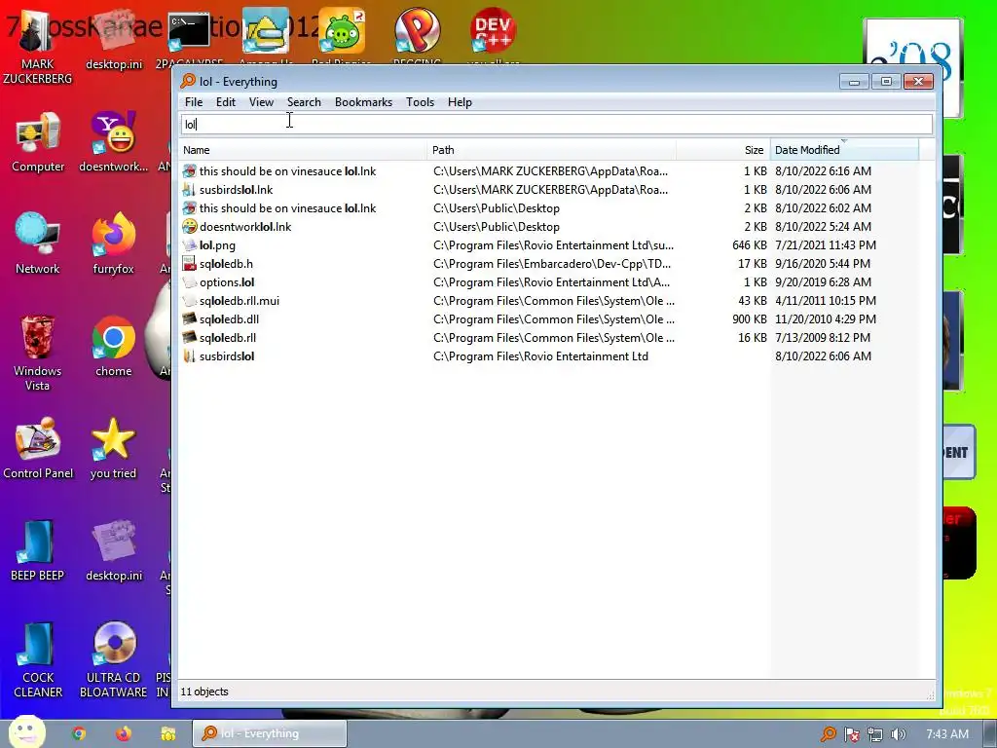
Task: Open the chome desktop shortcut
Action: (113, 347)
